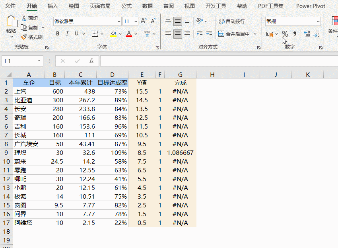Open font settings dialog launcher
Image resolution: width=338 pixels, height=248 pixels.
click(x=157, y=48)
